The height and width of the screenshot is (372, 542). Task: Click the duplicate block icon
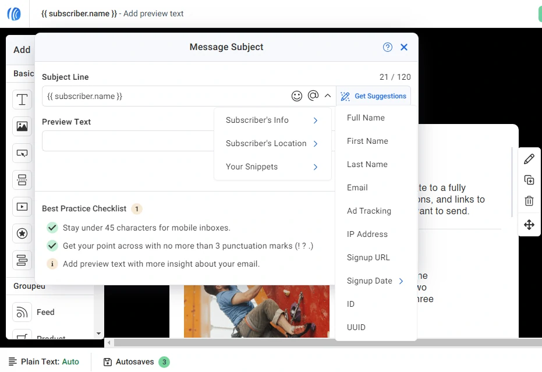click(529, 180)
